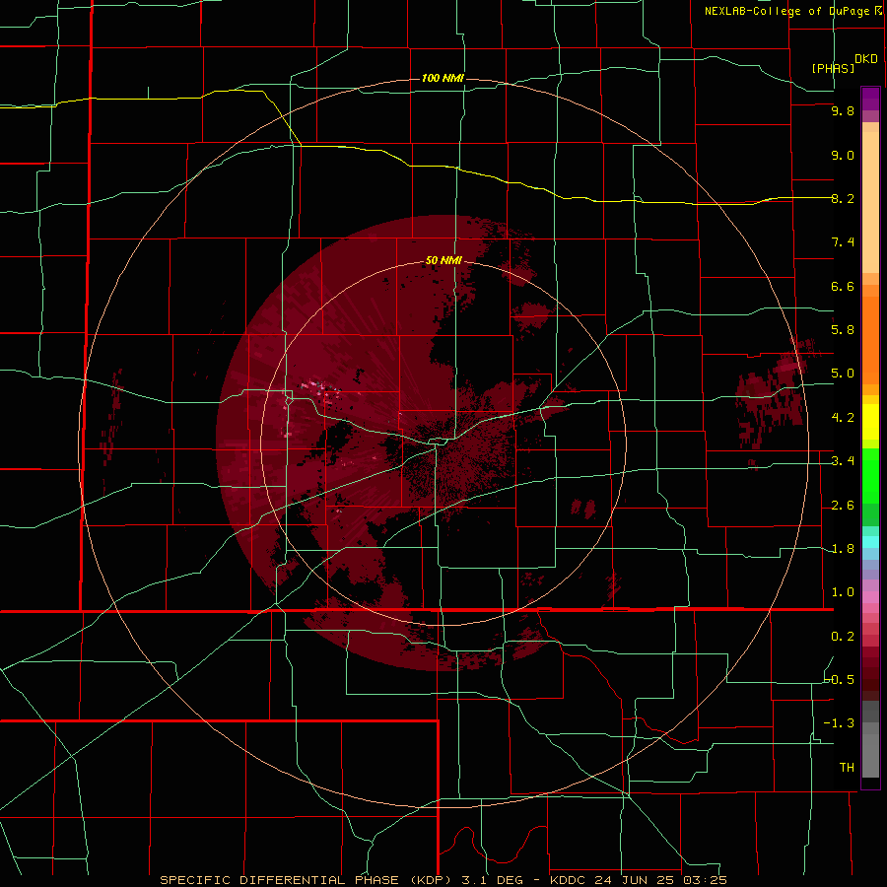Screen dimensions: 887x887
Task: Click the 6.6 scale value
Action: point(843,286)
